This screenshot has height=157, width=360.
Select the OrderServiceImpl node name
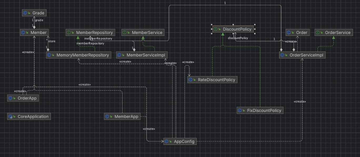(x=306, y=55)
